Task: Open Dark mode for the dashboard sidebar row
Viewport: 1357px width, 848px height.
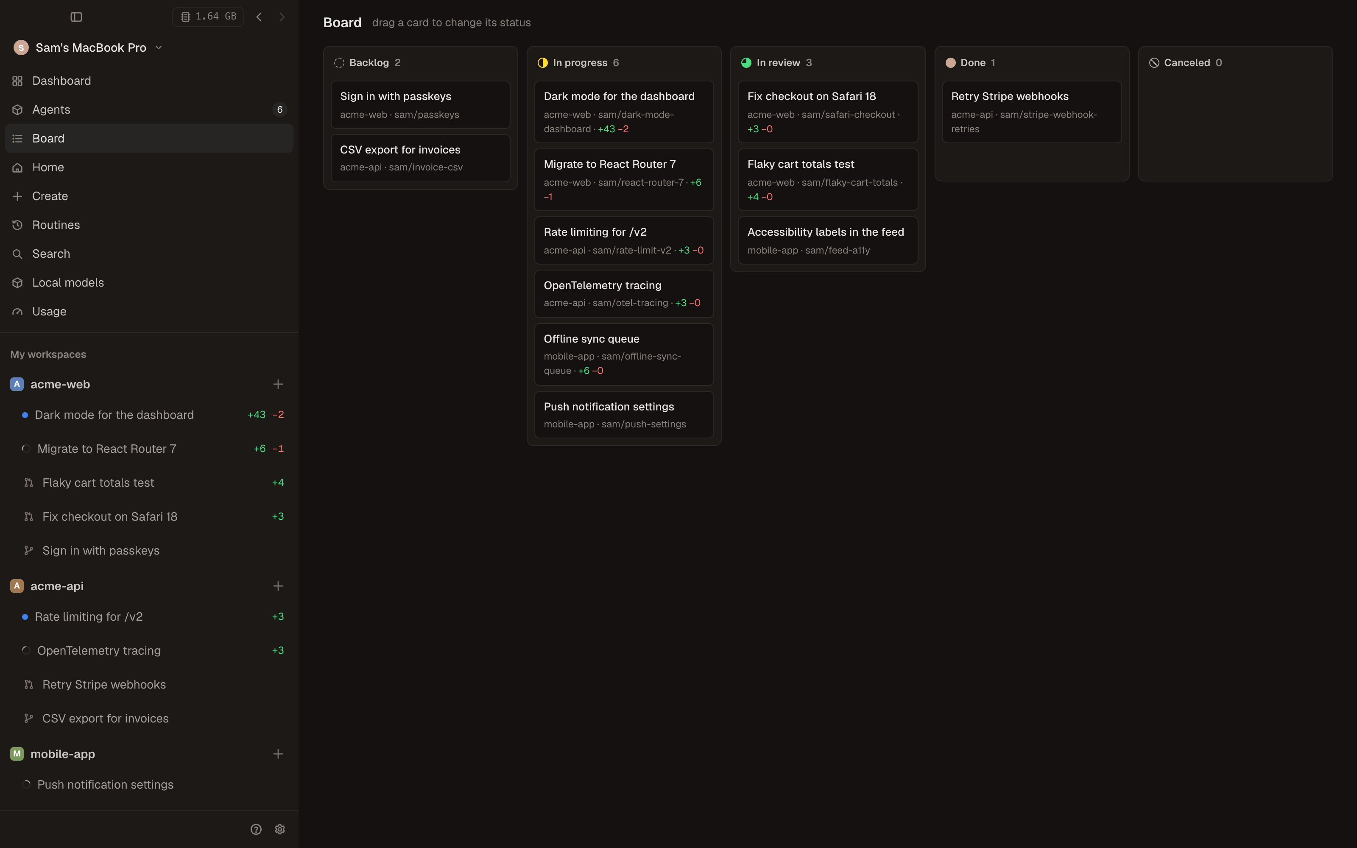Action: pyautogui.click(x=149, y=415)
